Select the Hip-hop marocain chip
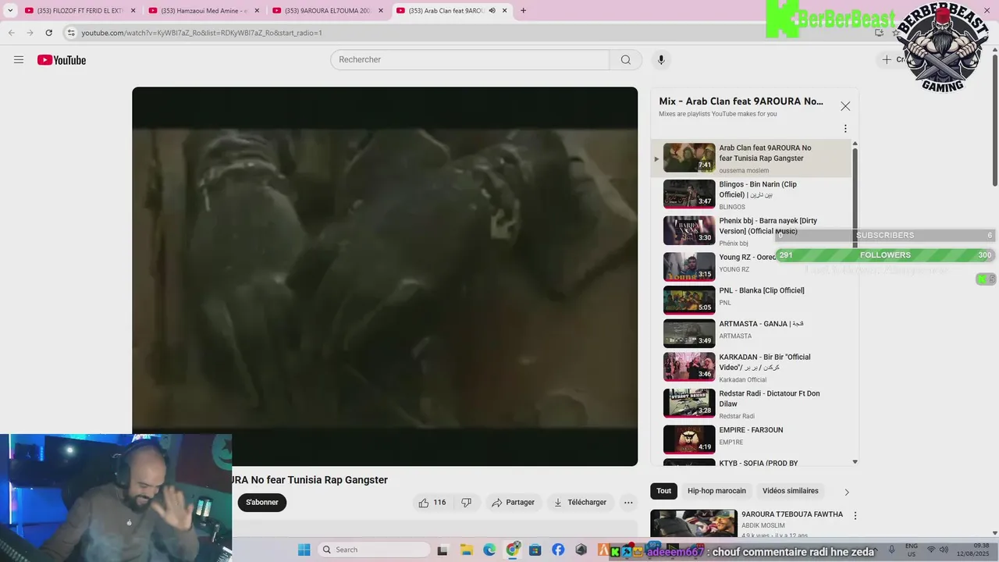This screenshot has width=999, height=562. 716,491
